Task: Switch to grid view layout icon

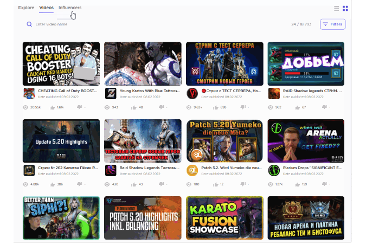Action: point(345,9)
